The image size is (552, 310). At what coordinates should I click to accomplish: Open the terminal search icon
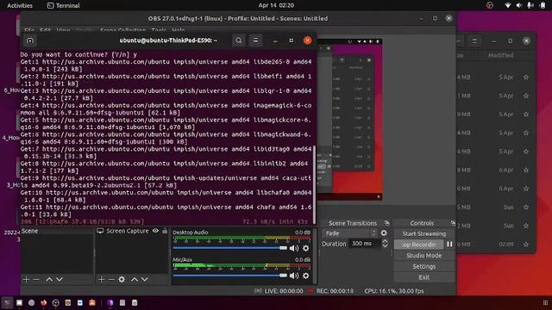[x=239, y=40]
